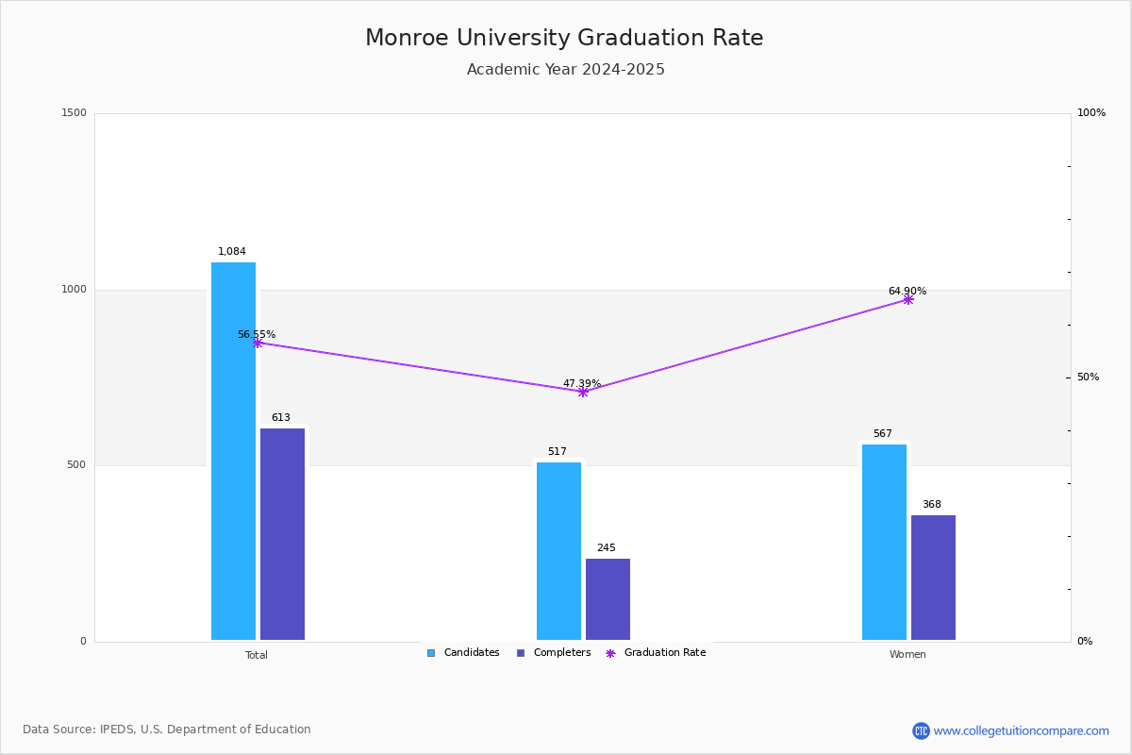Click the Candidates legend square swatch
The height and width of the screenshot is (755, 1132).
tap(431, 653)
